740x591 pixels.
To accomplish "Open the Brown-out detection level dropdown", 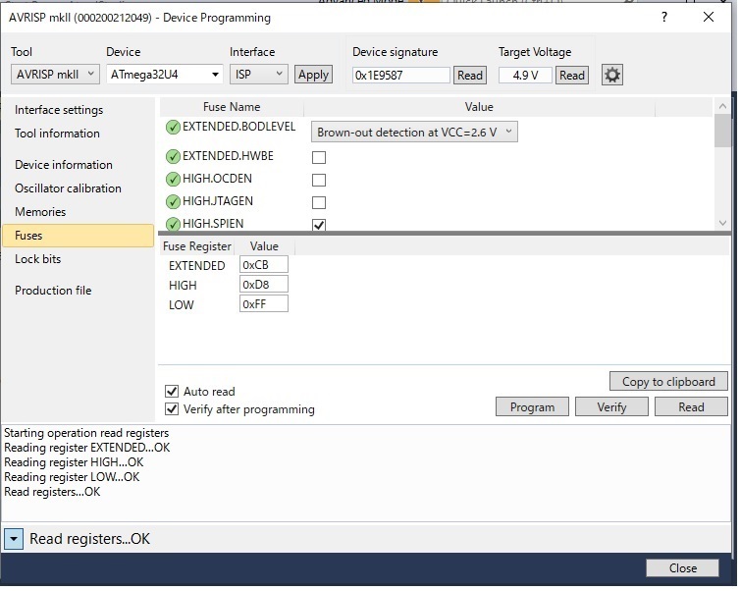I will (414, 133).
